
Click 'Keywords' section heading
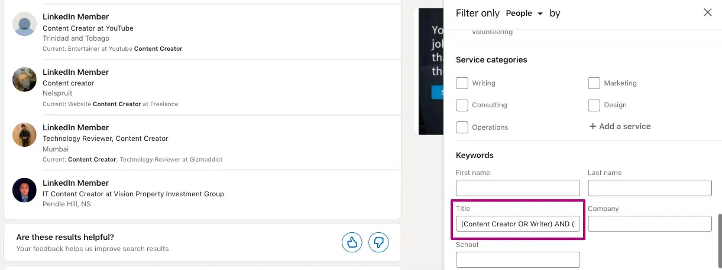tap(475, 155)
